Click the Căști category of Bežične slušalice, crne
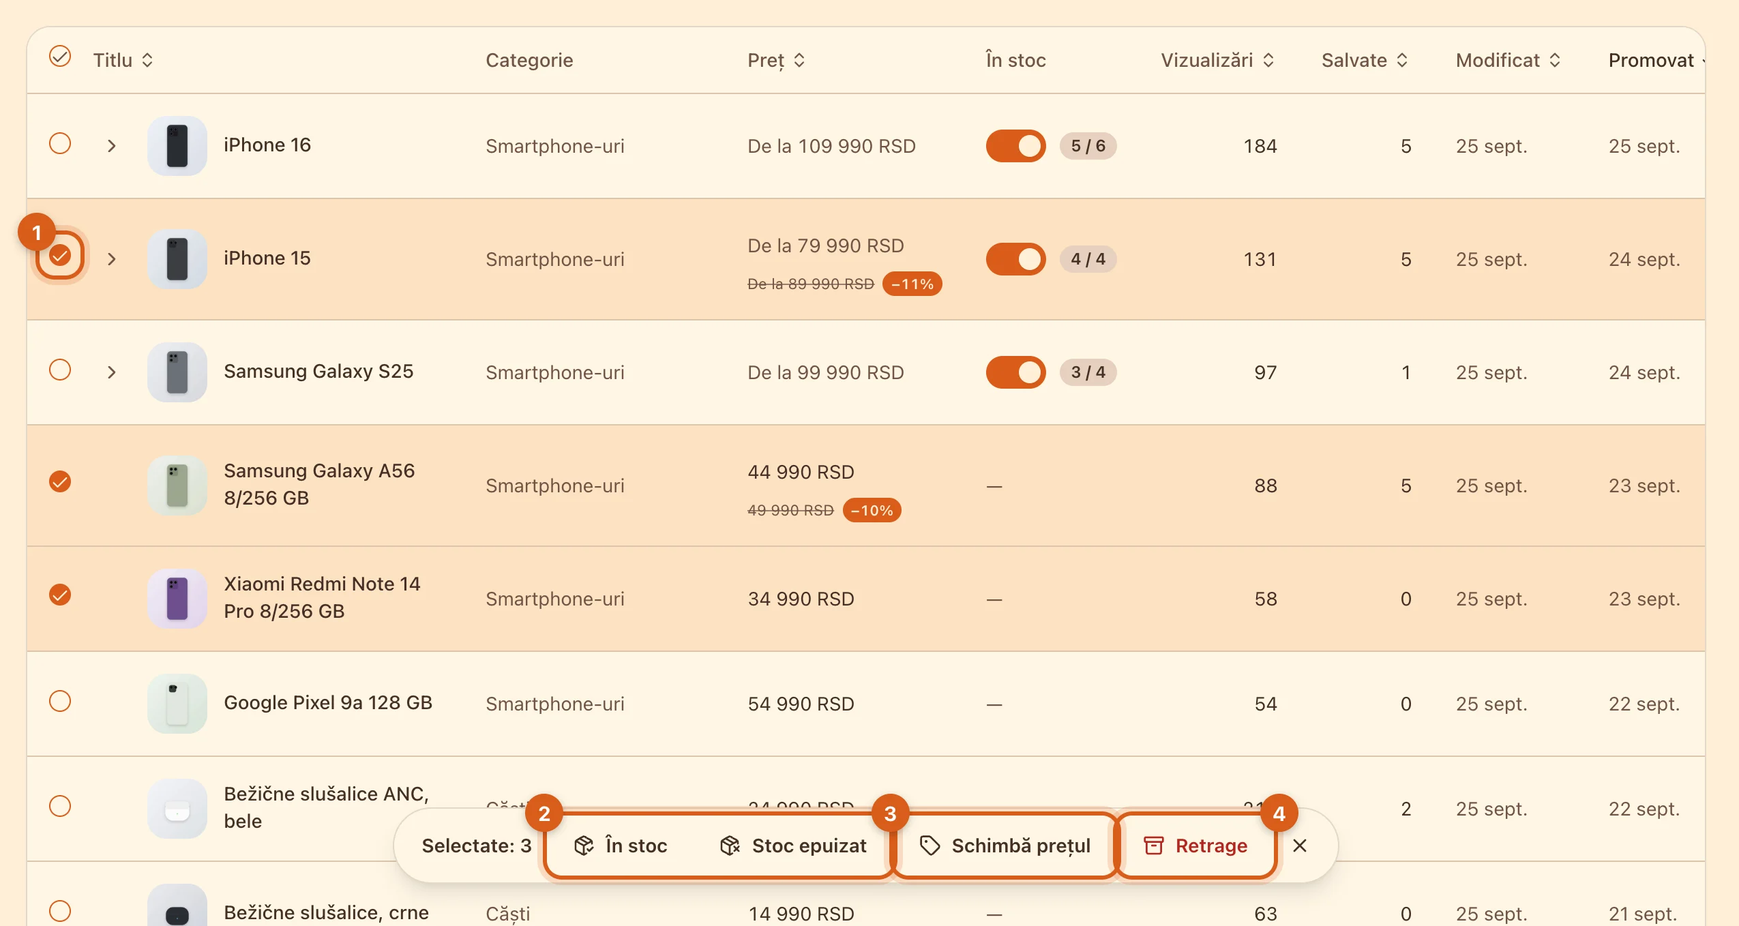 click(507, 914)
